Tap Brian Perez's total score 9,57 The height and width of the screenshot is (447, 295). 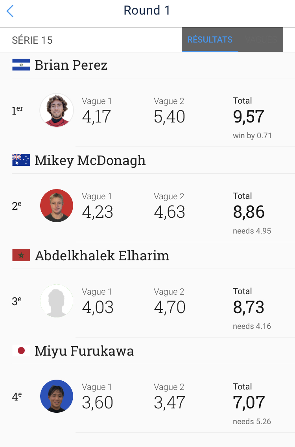point(248,117)
